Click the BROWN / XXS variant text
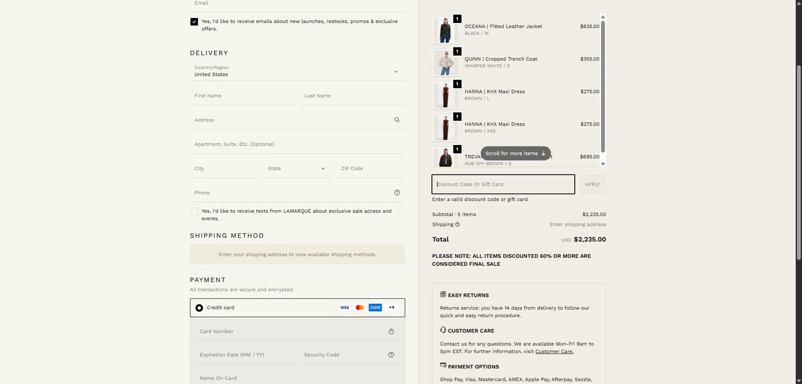This screenshot has width=802, height=384. [x=480, y=131]
